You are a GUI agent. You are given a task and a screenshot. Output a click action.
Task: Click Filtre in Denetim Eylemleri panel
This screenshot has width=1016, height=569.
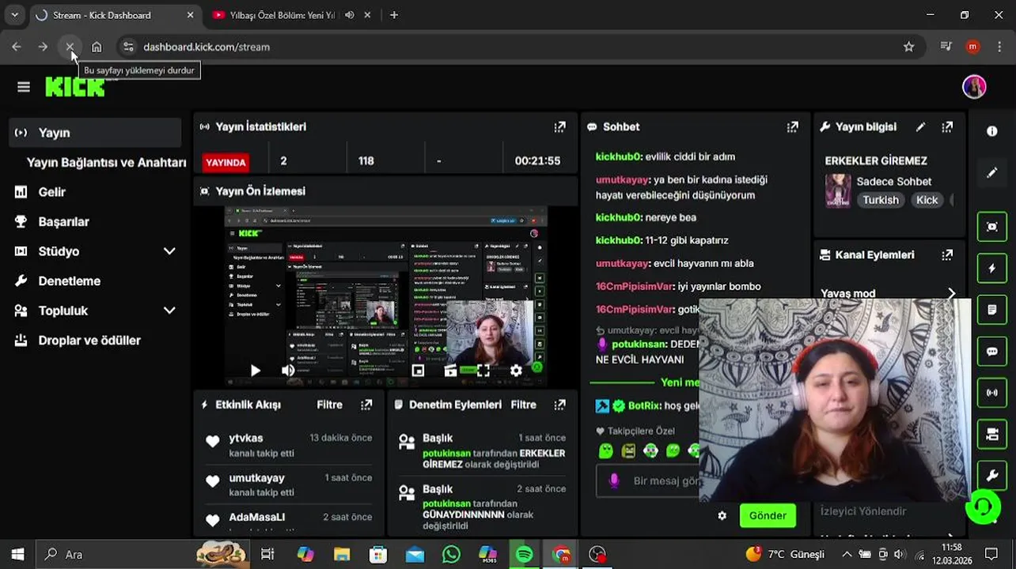pos(523,405)
